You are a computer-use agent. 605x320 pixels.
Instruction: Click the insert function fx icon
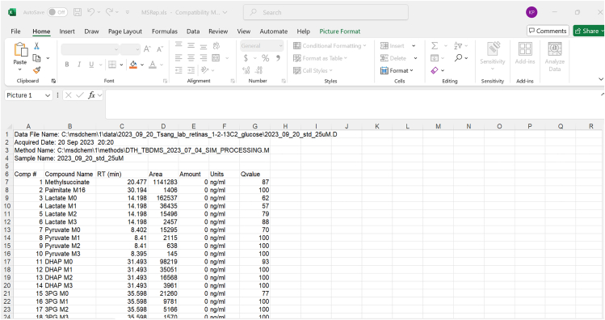tap(91, 95)
